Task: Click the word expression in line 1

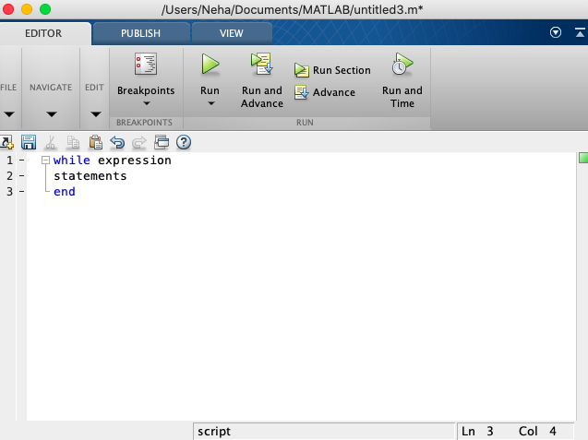Action: [134, 161]
